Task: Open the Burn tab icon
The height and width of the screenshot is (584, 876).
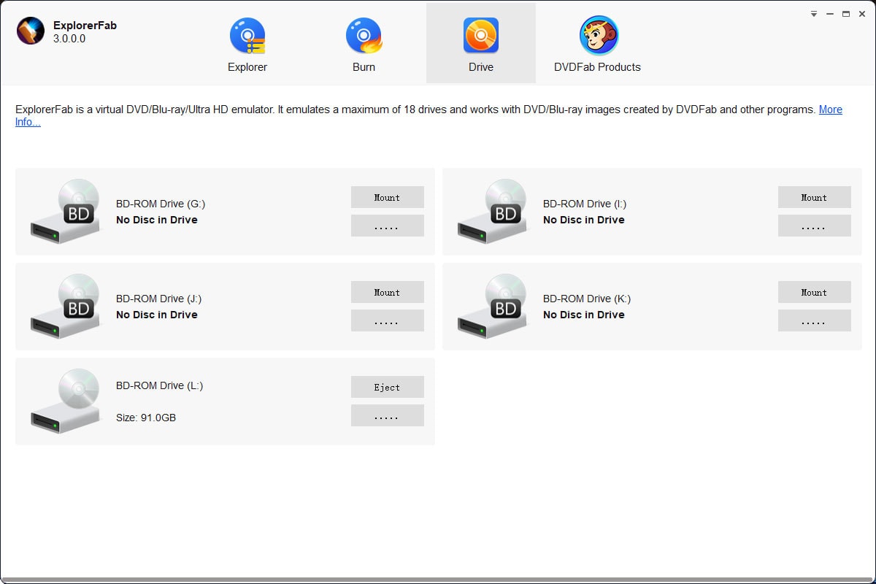Action: point(364,36)
